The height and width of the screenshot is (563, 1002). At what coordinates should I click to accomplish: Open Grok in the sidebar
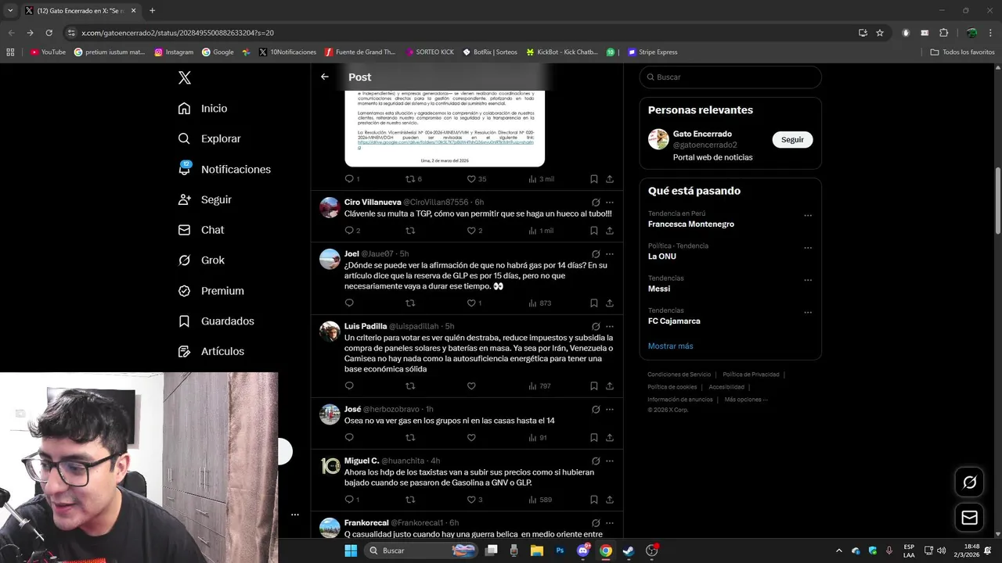pyautogui.click(x=201, y=260)
